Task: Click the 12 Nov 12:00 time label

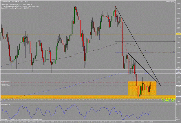Action: click(x=13, y=122)
